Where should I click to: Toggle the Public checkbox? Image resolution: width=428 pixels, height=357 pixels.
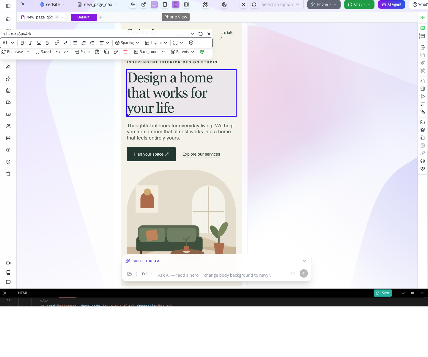click(138, 274)
